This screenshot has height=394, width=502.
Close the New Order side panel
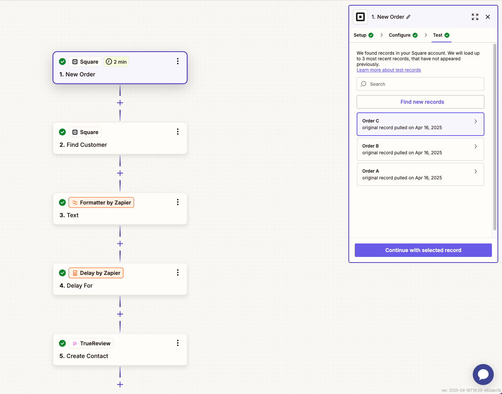click(488, 17)
